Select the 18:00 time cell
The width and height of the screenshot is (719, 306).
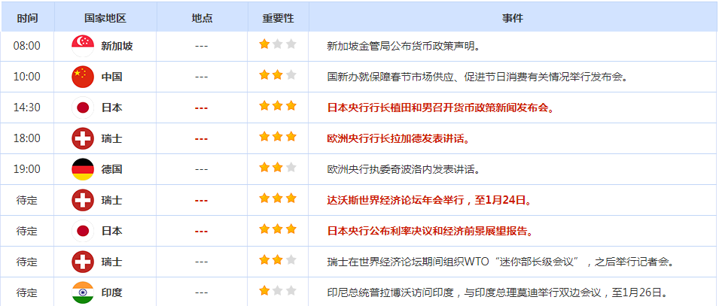[x=26, y=138]
